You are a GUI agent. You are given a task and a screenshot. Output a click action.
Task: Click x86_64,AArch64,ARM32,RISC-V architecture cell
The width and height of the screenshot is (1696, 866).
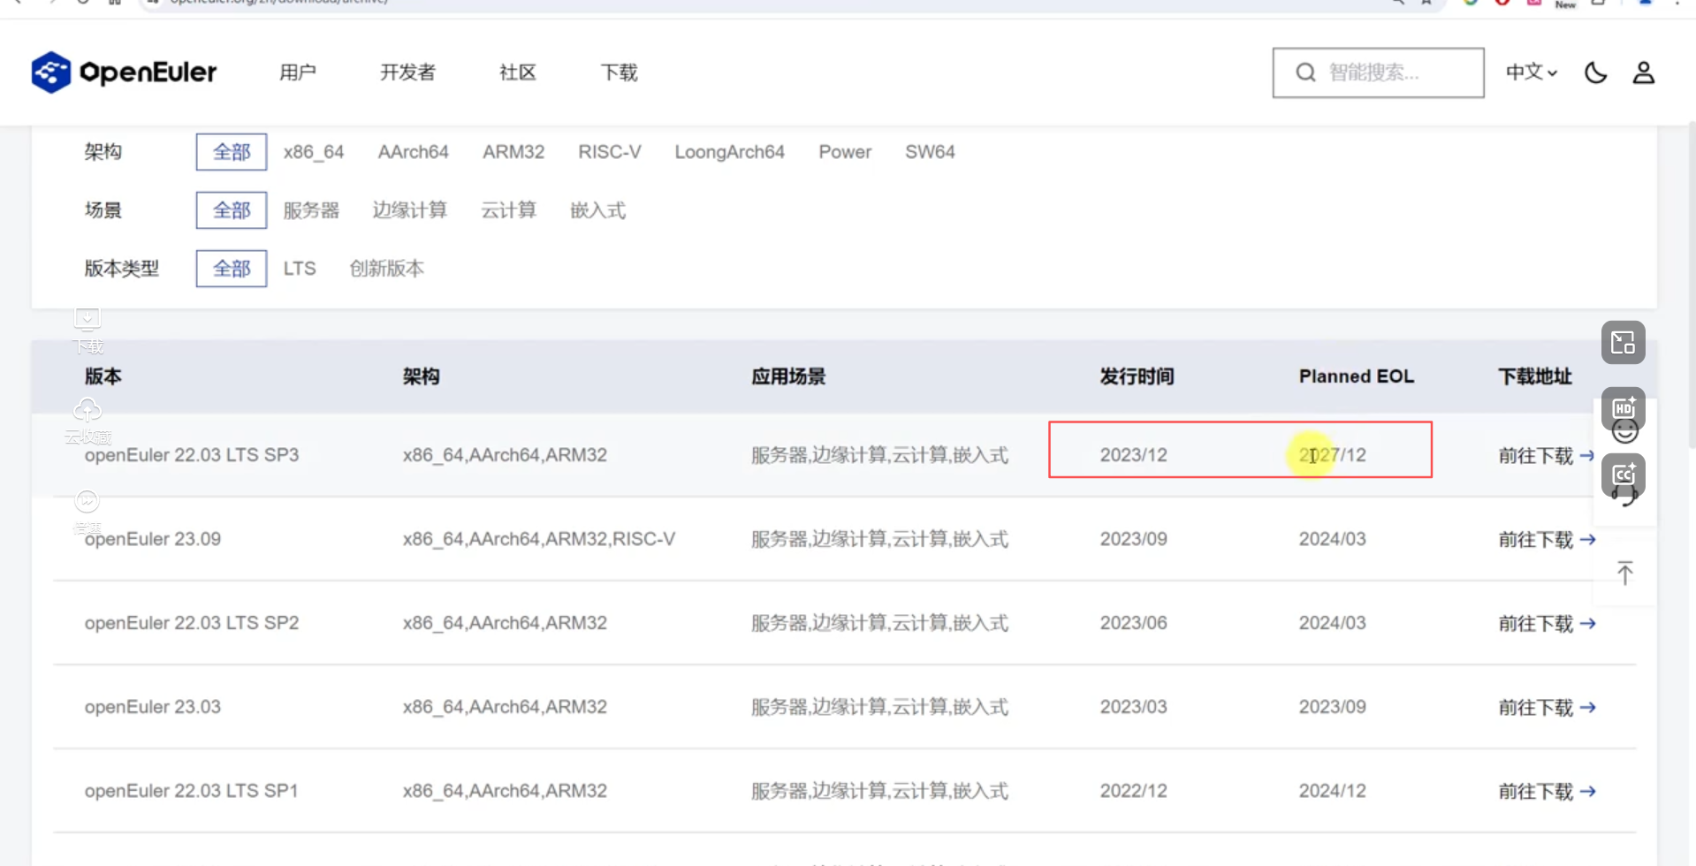(x=539, y=539)
